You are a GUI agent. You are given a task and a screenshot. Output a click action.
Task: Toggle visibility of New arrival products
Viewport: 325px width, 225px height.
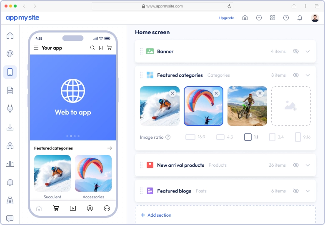point(296,165)
